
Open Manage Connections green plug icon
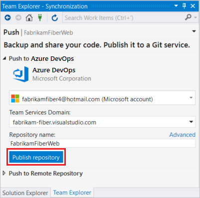[40, 17]
